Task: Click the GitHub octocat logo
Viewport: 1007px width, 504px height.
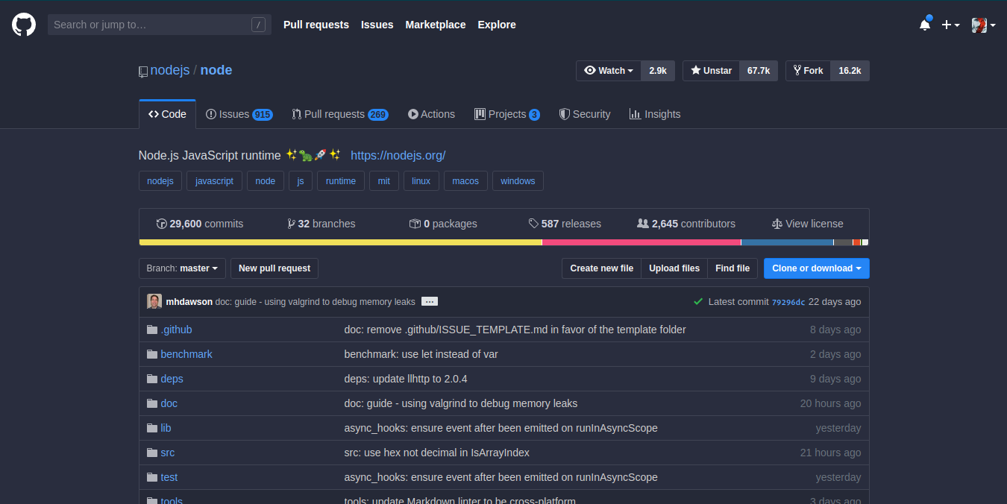Action: coord(23,24)
